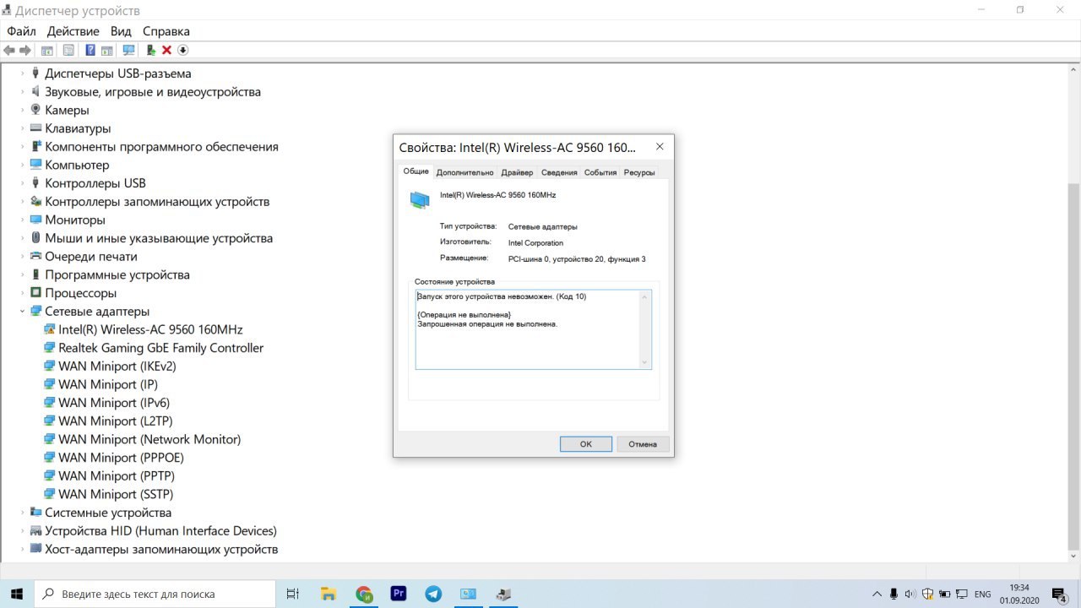Expand Устройства HID node
The width and height of the screenshot is (1081, 608).
tap(23, 531)
